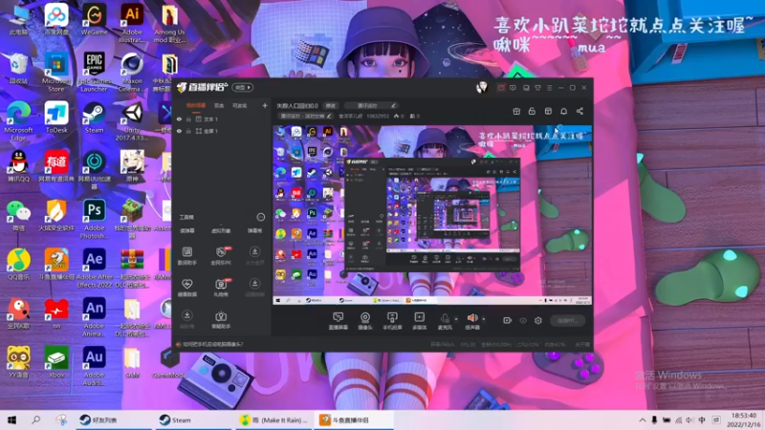Click the padlock icon above preview

tap(532, 111)
